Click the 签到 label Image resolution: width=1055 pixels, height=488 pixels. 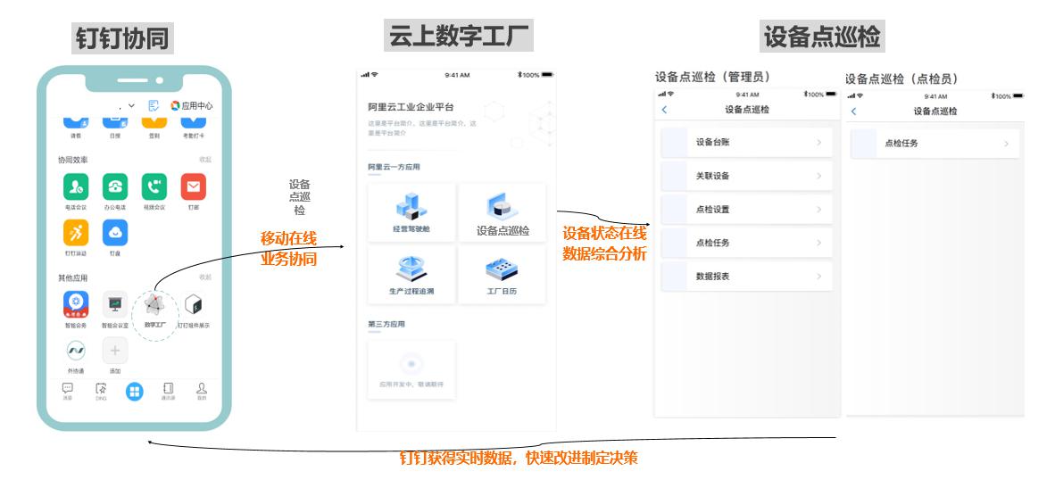click(x=154, y=136)
